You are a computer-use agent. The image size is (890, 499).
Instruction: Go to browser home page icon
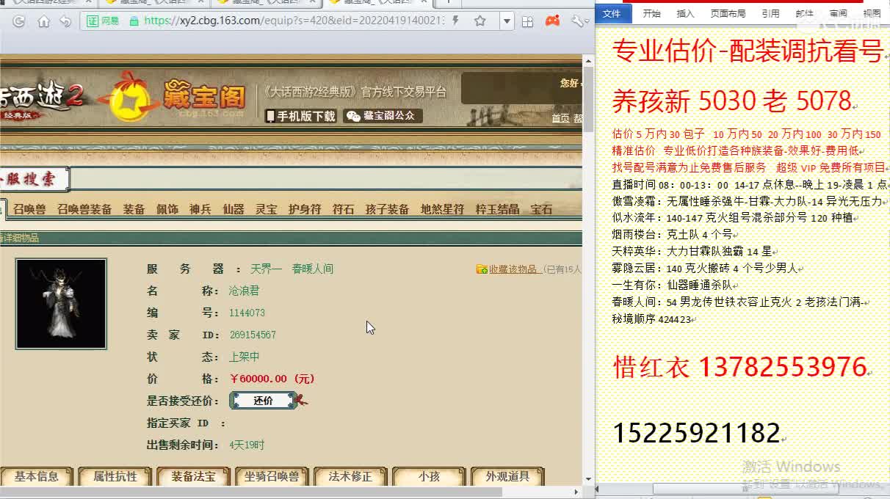[44, 21]
